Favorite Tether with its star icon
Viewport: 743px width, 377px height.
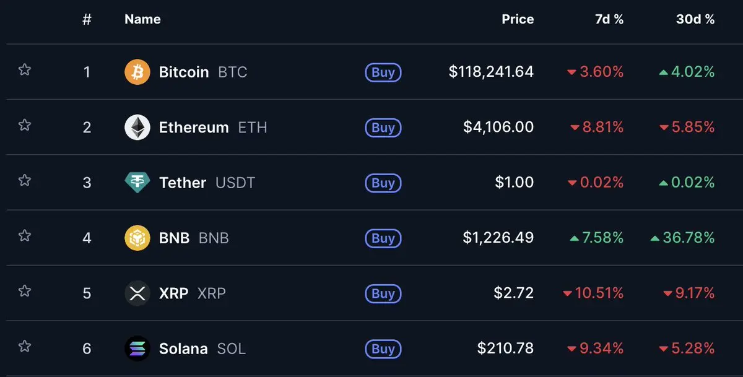pyautogui.click(x=25, y=180)
